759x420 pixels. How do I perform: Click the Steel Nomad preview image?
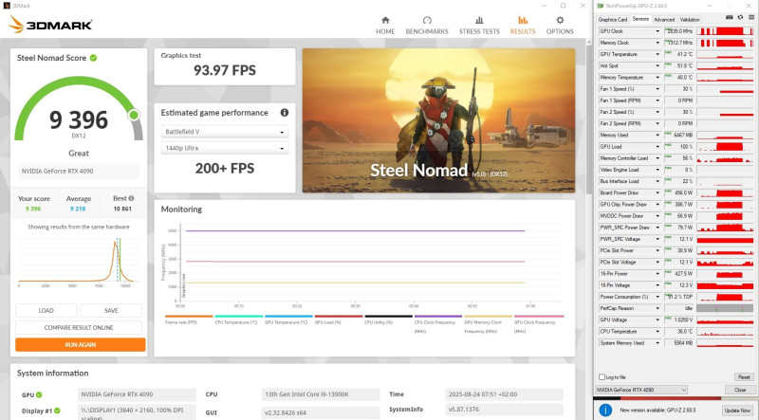click(438, 120)
